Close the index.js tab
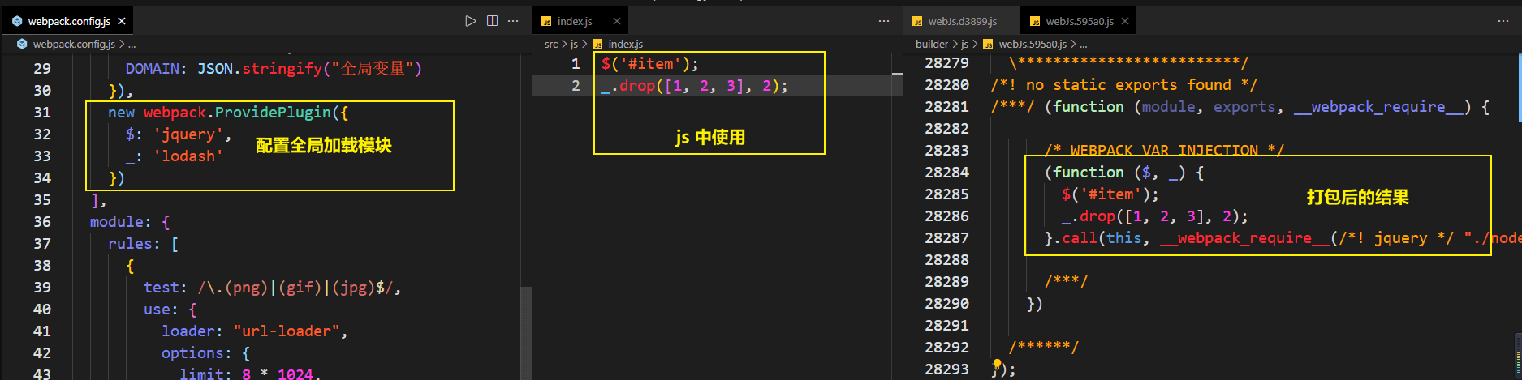Image resolution: width=1522 pixels, height=380 pixels. click(x=617, y=21)
